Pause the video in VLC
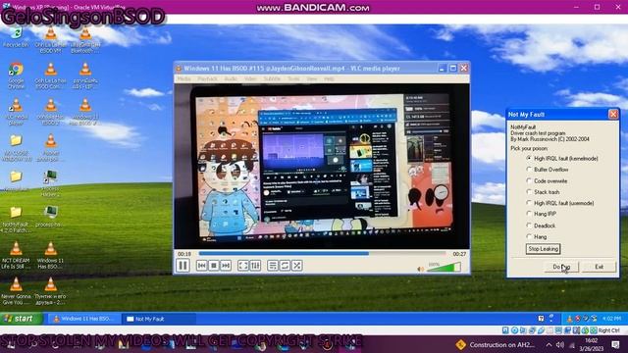Screen dimensions: 628x353 click(x=183, y=266)
